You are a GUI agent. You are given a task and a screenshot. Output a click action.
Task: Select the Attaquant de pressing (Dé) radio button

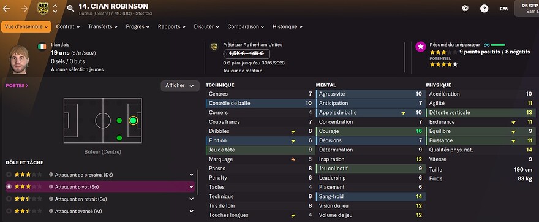(x=9, y=175)
